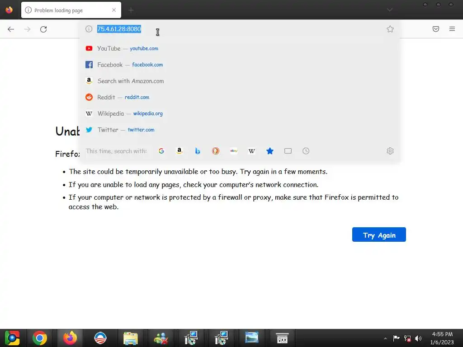
Task: Search this time with DuckDuckGo
Action: [x=216, y=151]
